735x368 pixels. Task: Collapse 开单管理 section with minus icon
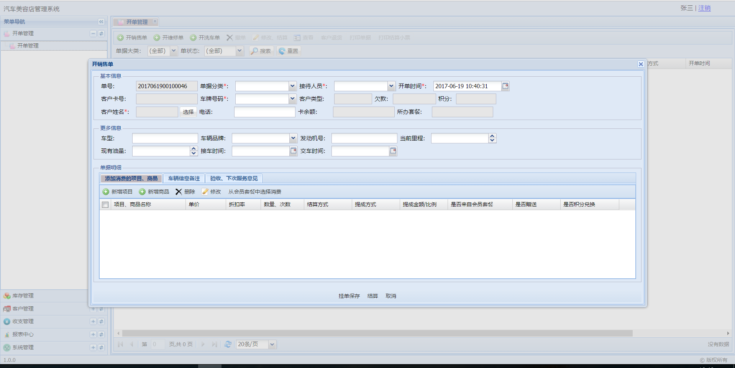93,33
